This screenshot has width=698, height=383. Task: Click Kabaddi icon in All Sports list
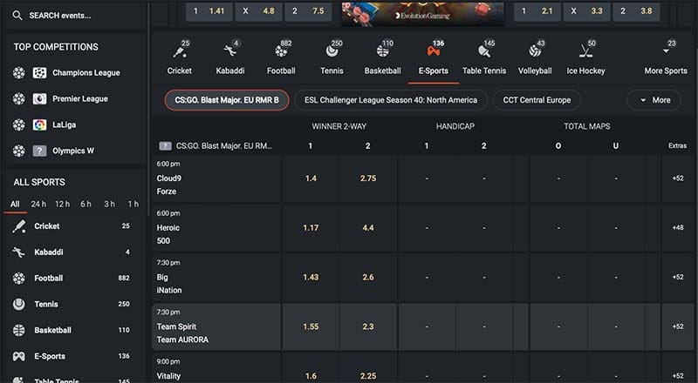click(x=18, y=252)
